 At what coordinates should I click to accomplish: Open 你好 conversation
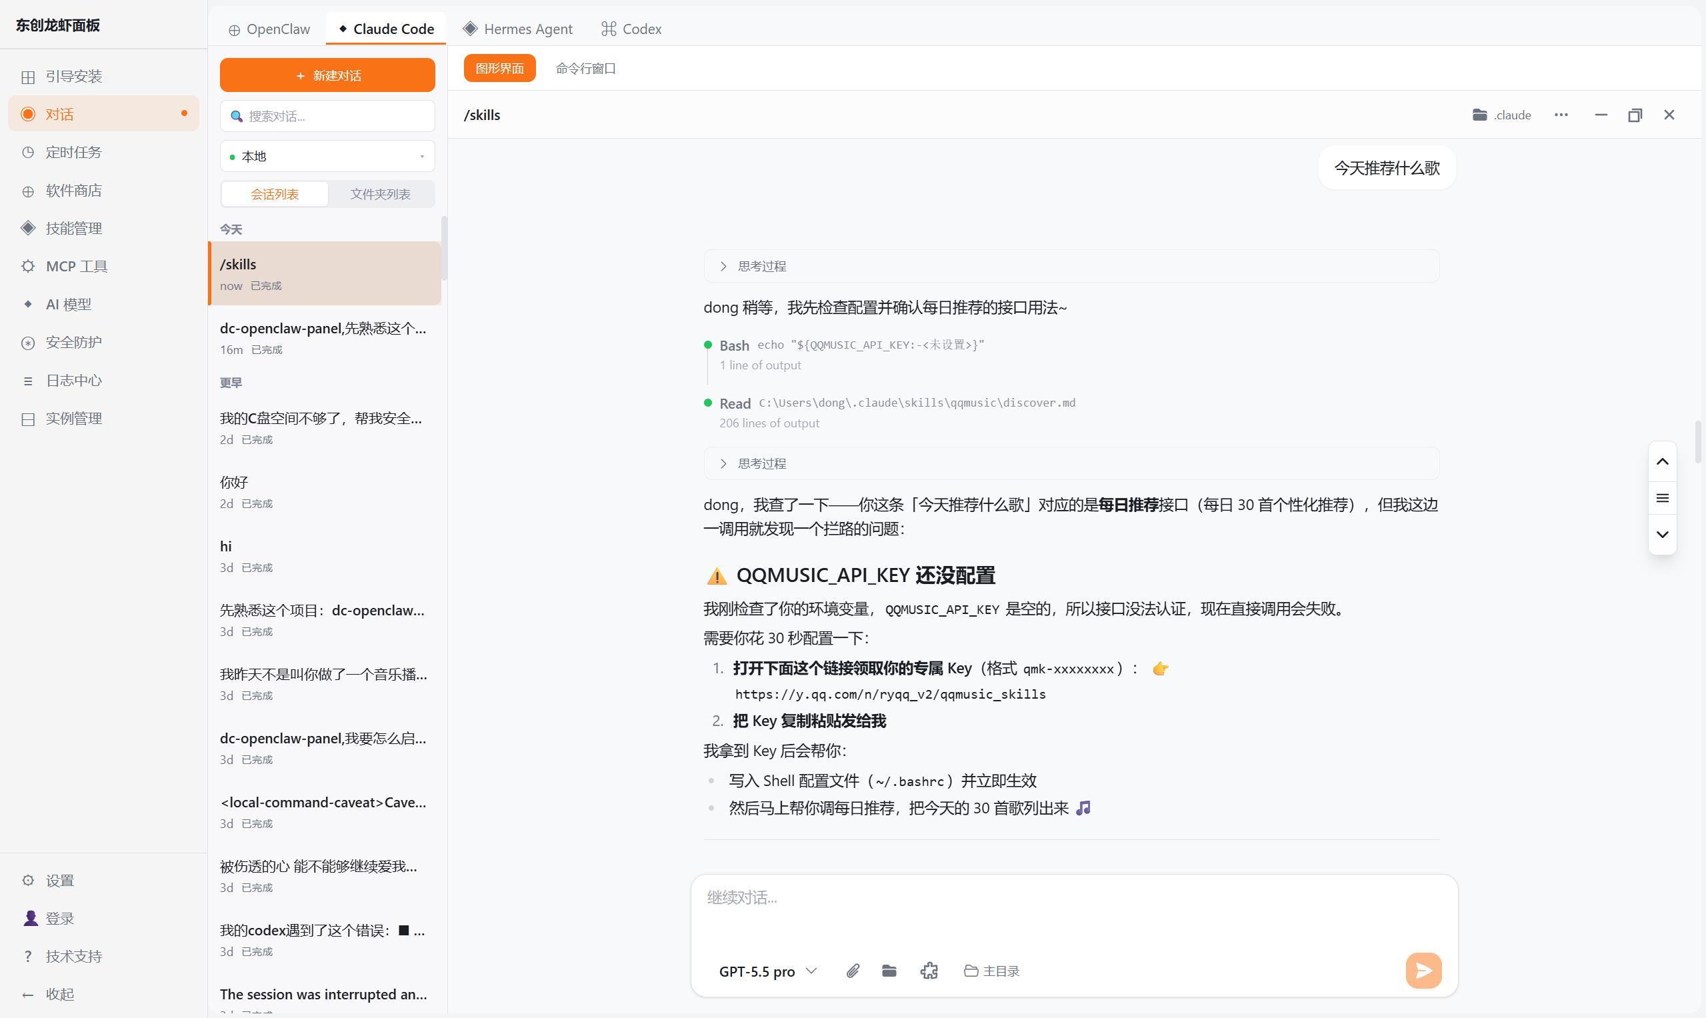click(325, 492)
